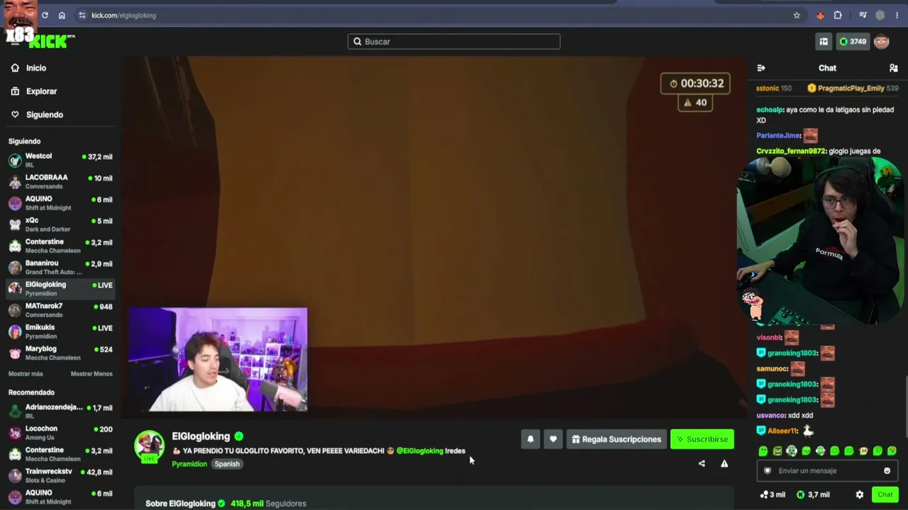
Task: Click the 418,5 mil Seguidores text
Action: tap(268, 504)
